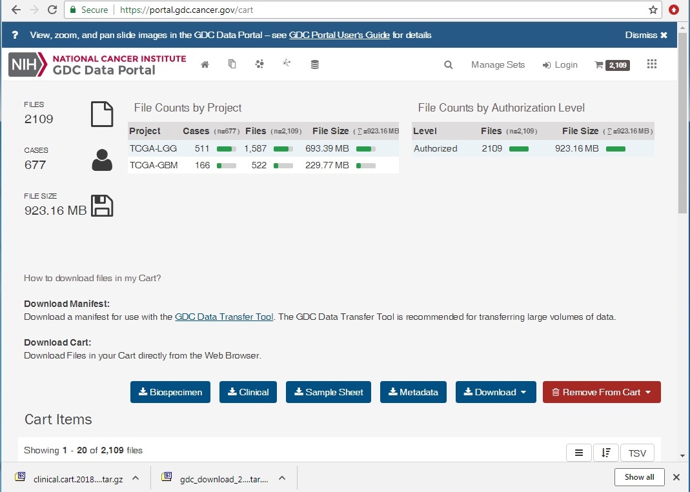Close the downloads bar

click(676, 477)
